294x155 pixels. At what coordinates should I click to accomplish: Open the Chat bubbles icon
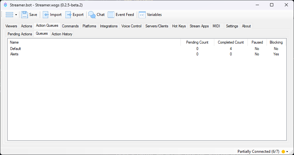92,15
